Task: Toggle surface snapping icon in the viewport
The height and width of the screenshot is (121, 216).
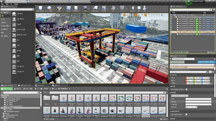Action: [136, 15]
